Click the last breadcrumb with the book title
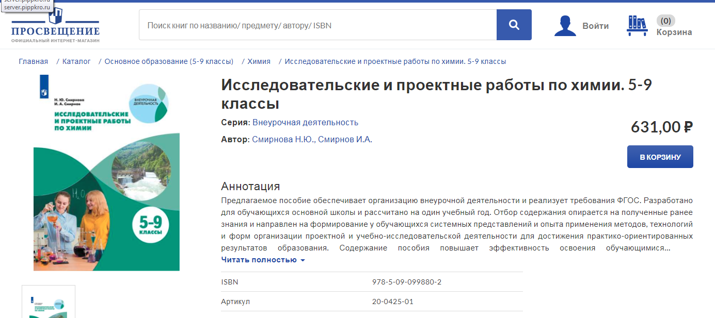This screenshot has width=715, height=318. pos(395,61)
